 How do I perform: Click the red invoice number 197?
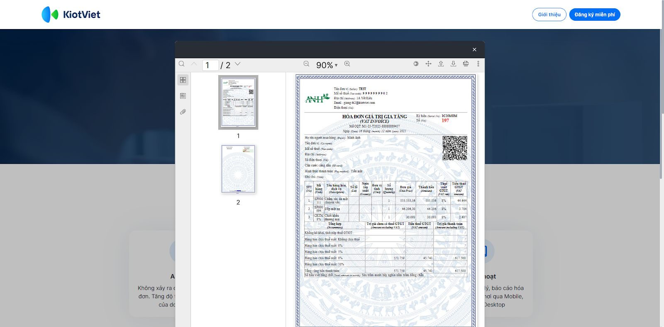point(445,120)
